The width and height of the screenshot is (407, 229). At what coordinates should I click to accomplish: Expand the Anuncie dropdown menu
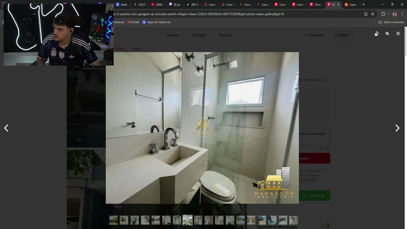[228, 35]
